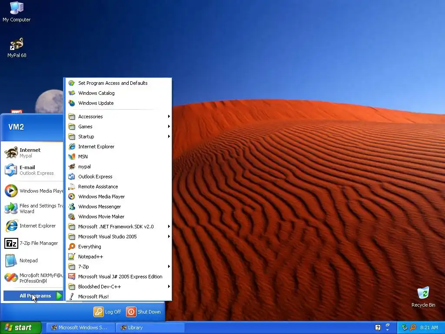
Task: Click the 7-Zip File Manager pinned icon
Action: pos(11,244)
